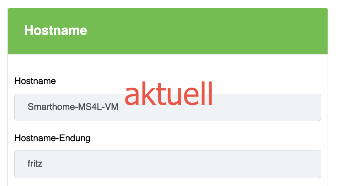Screen dimensions: 338x186
Task: Place cursor after "fritz" in field
Action: tap(43, 164)
